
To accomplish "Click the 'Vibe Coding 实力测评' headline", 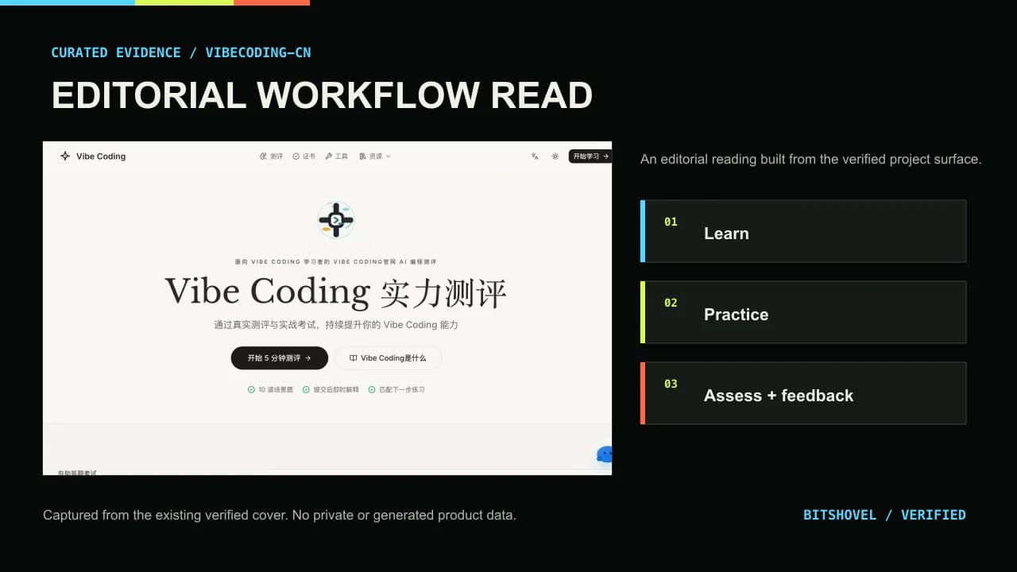I will [335, 292].
